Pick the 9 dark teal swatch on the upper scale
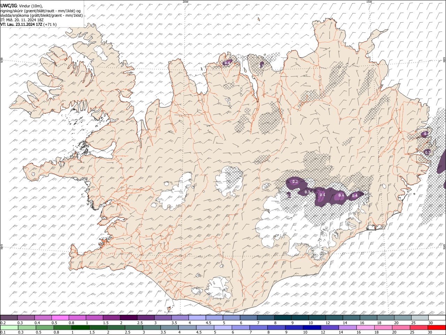Screen dimensions: 446x335 (300, 318)
